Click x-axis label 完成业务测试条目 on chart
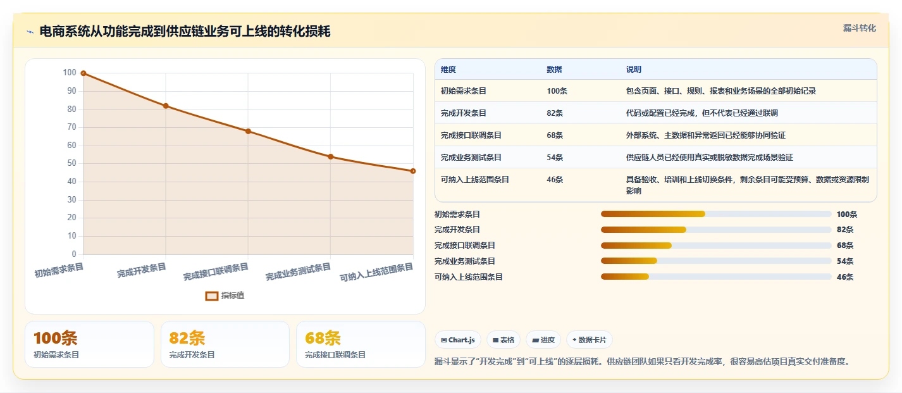 tap(299, 272)
